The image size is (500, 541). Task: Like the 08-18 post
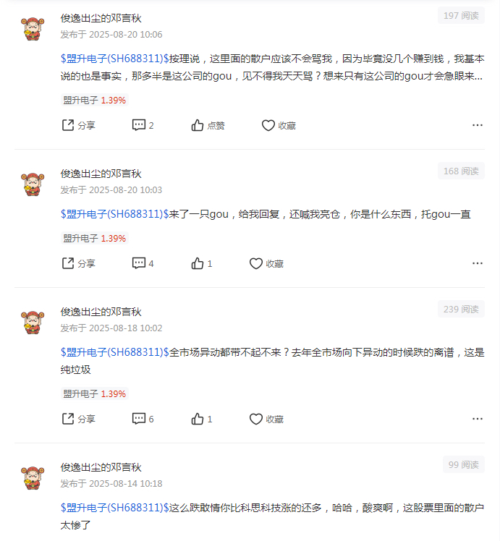tap(201, 419)
